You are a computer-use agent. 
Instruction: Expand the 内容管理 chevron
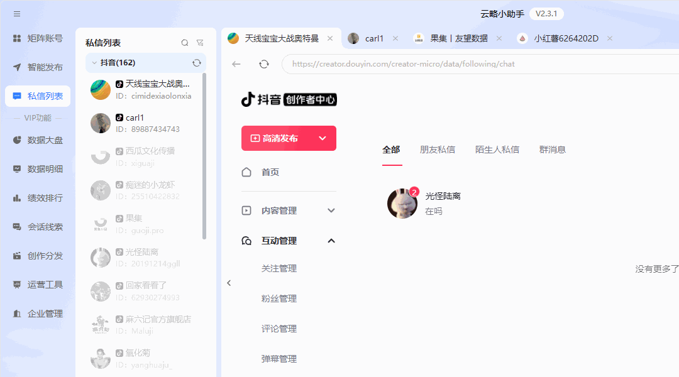331,210
